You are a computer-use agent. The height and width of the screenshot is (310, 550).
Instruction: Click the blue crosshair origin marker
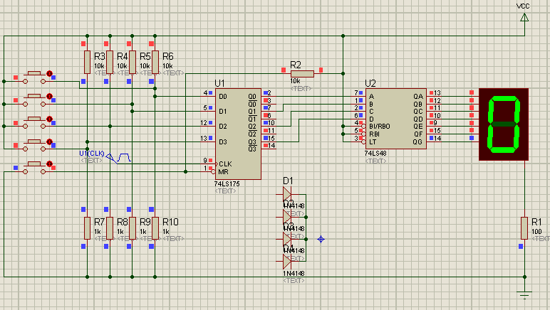(321, 240)
